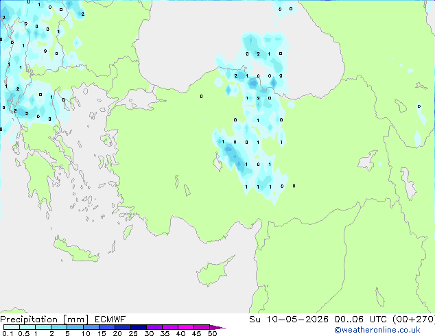The image size is (435, 336).
Task: Select the 20–25 mm legend swatch
Action: click(122, 327)
